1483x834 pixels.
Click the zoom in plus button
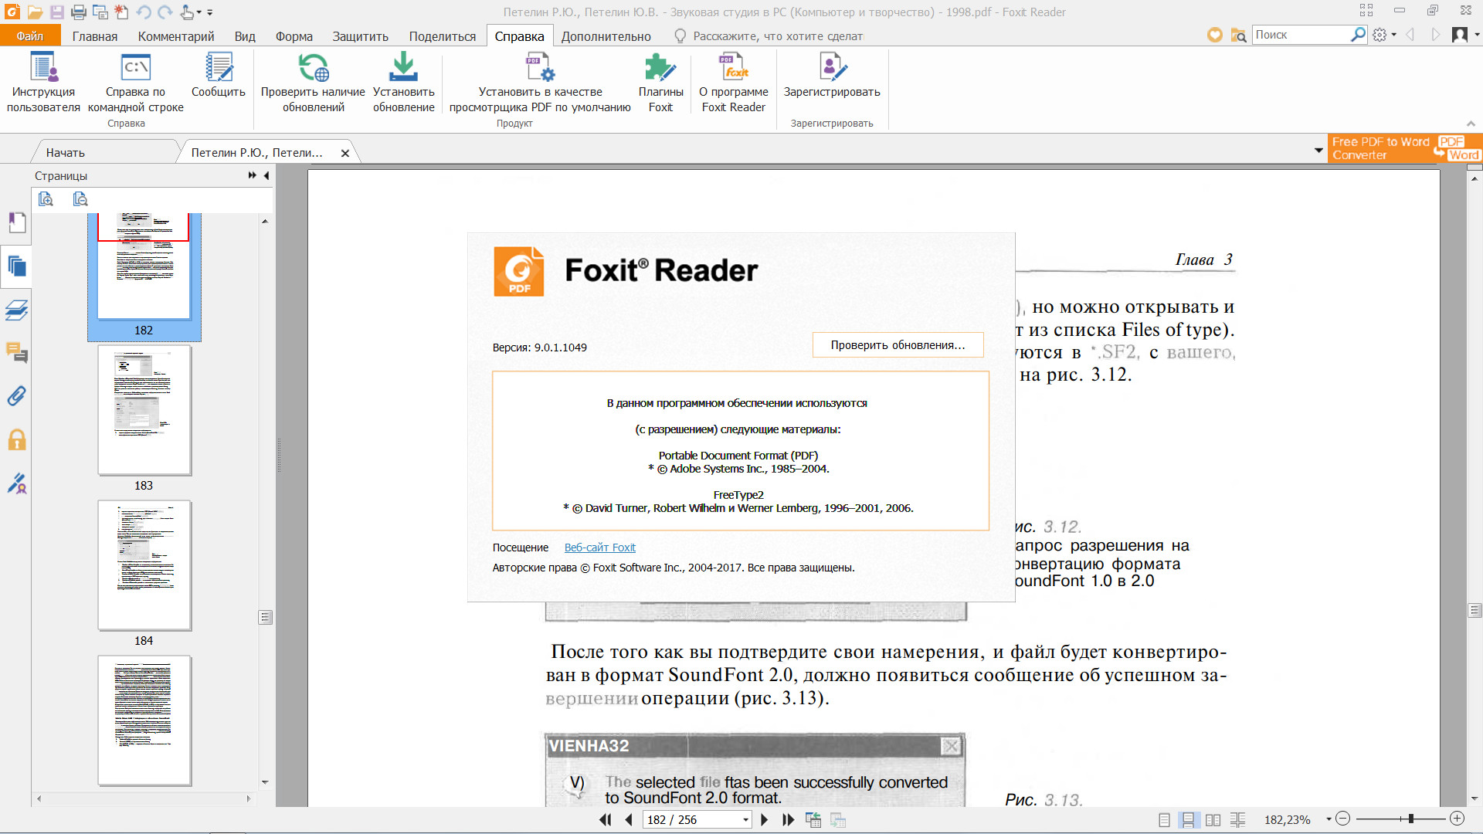1458,819
